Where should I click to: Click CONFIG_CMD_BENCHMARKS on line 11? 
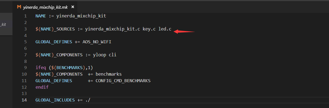click(x=123, y=81)
